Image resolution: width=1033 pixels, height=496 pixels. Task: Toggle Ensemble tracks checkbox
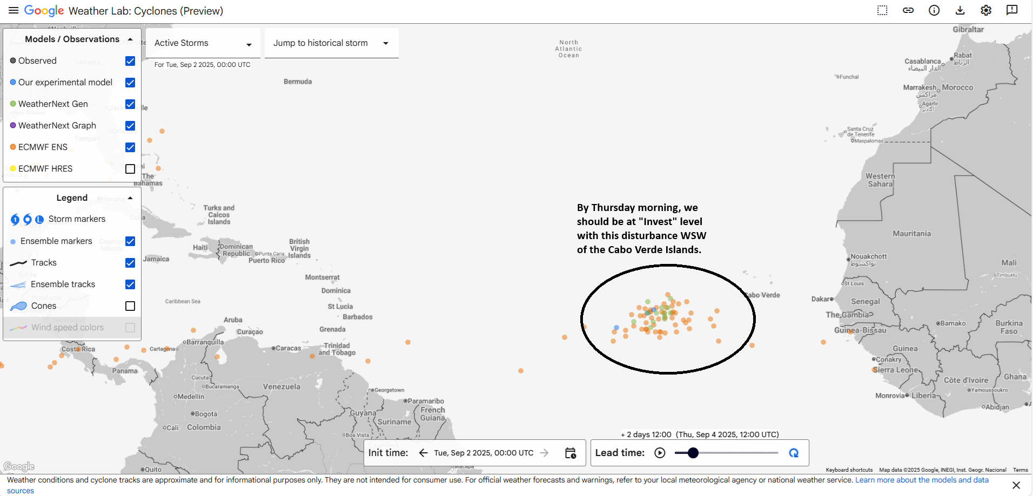click(130, 284)
